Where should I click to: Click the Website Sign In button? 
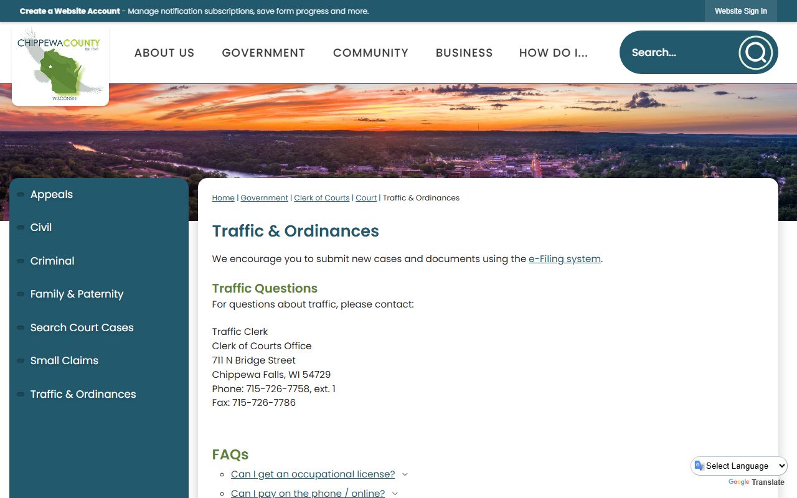[741, 11]
